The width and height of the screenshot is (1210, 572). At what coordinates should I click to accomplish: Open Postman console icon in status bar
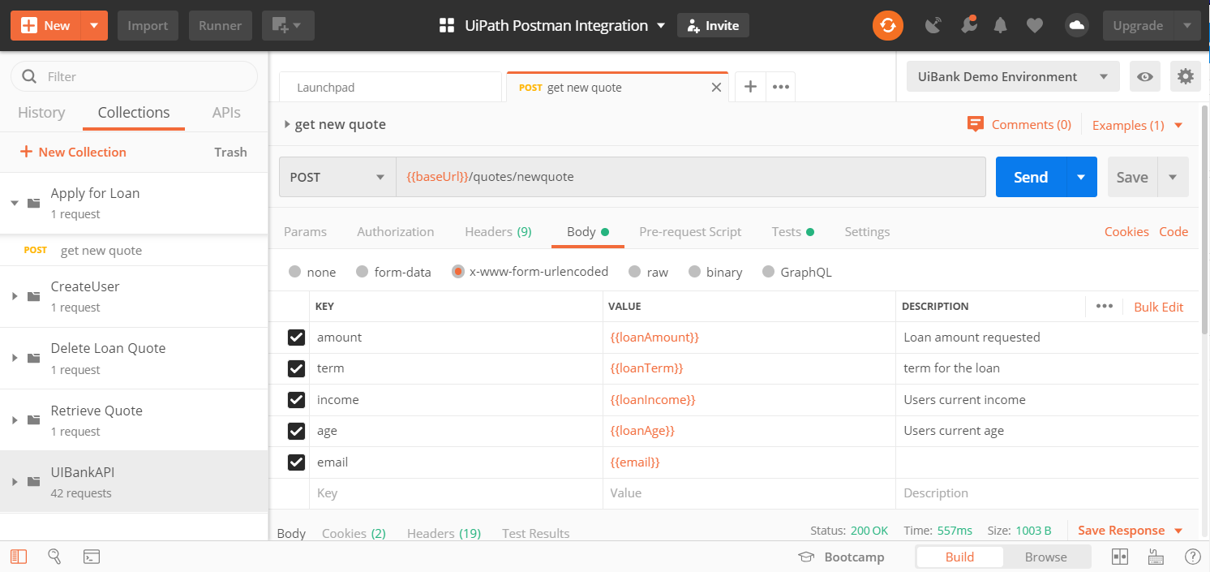coord(92,557)
